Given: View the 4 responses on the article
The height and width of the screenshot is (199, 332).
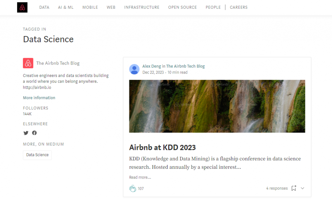Looking at the screenshot, I should (x=277, y=188).
